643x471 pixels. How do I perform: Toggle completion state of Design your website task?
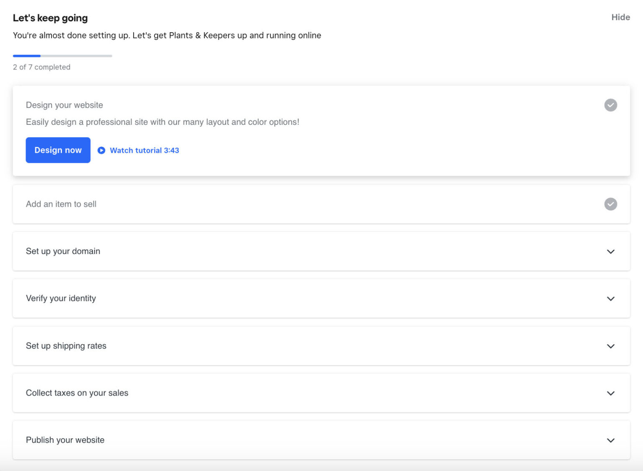(x=610, y=105)
